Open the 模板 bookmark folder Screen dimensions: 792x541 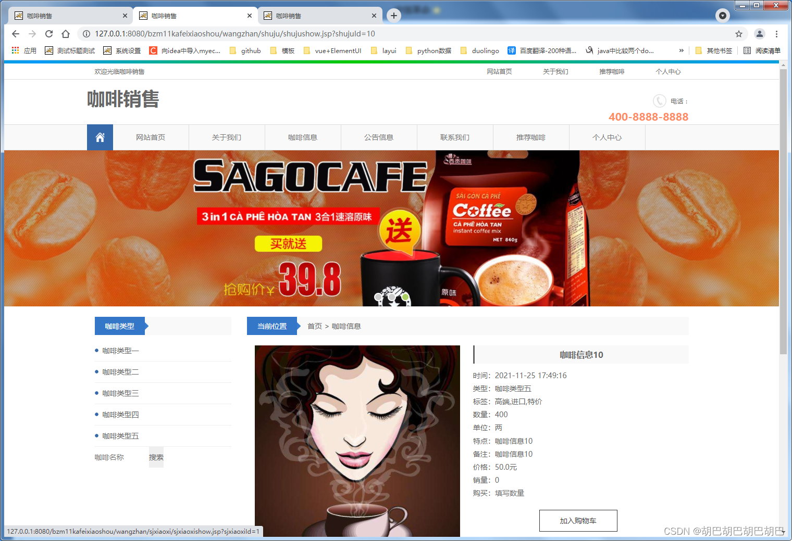(282, 50)
